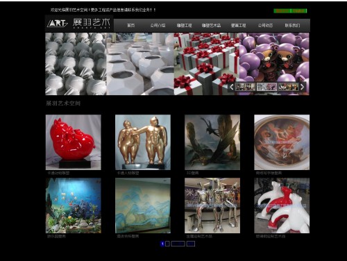This screenshot has height=261, width=347.
Task: Click the 3D壁画 caption link
Action: click(x=192, y=173)
